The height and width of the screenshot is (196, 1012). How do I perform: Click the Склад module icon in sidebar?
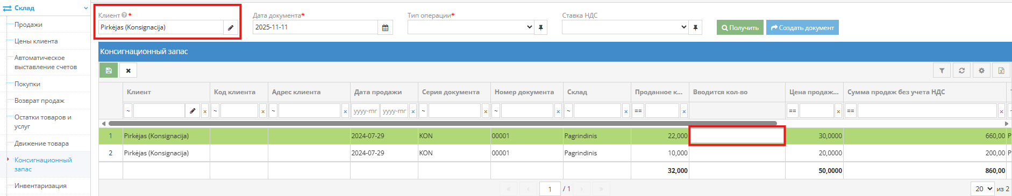pos(8,8)
